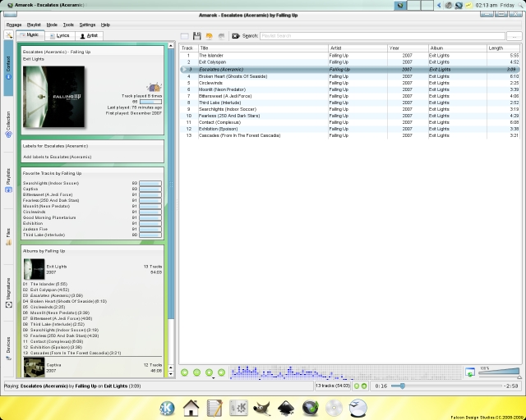
Task: Collapse the Exit Lights album entry
Action: pyautogui.click(x=92, y=269)
